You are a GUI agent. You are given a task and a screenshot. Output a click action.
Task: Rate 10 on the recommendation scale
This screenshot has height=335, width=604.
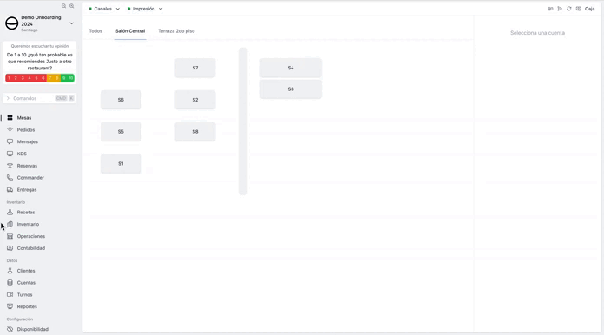[71, 78]
